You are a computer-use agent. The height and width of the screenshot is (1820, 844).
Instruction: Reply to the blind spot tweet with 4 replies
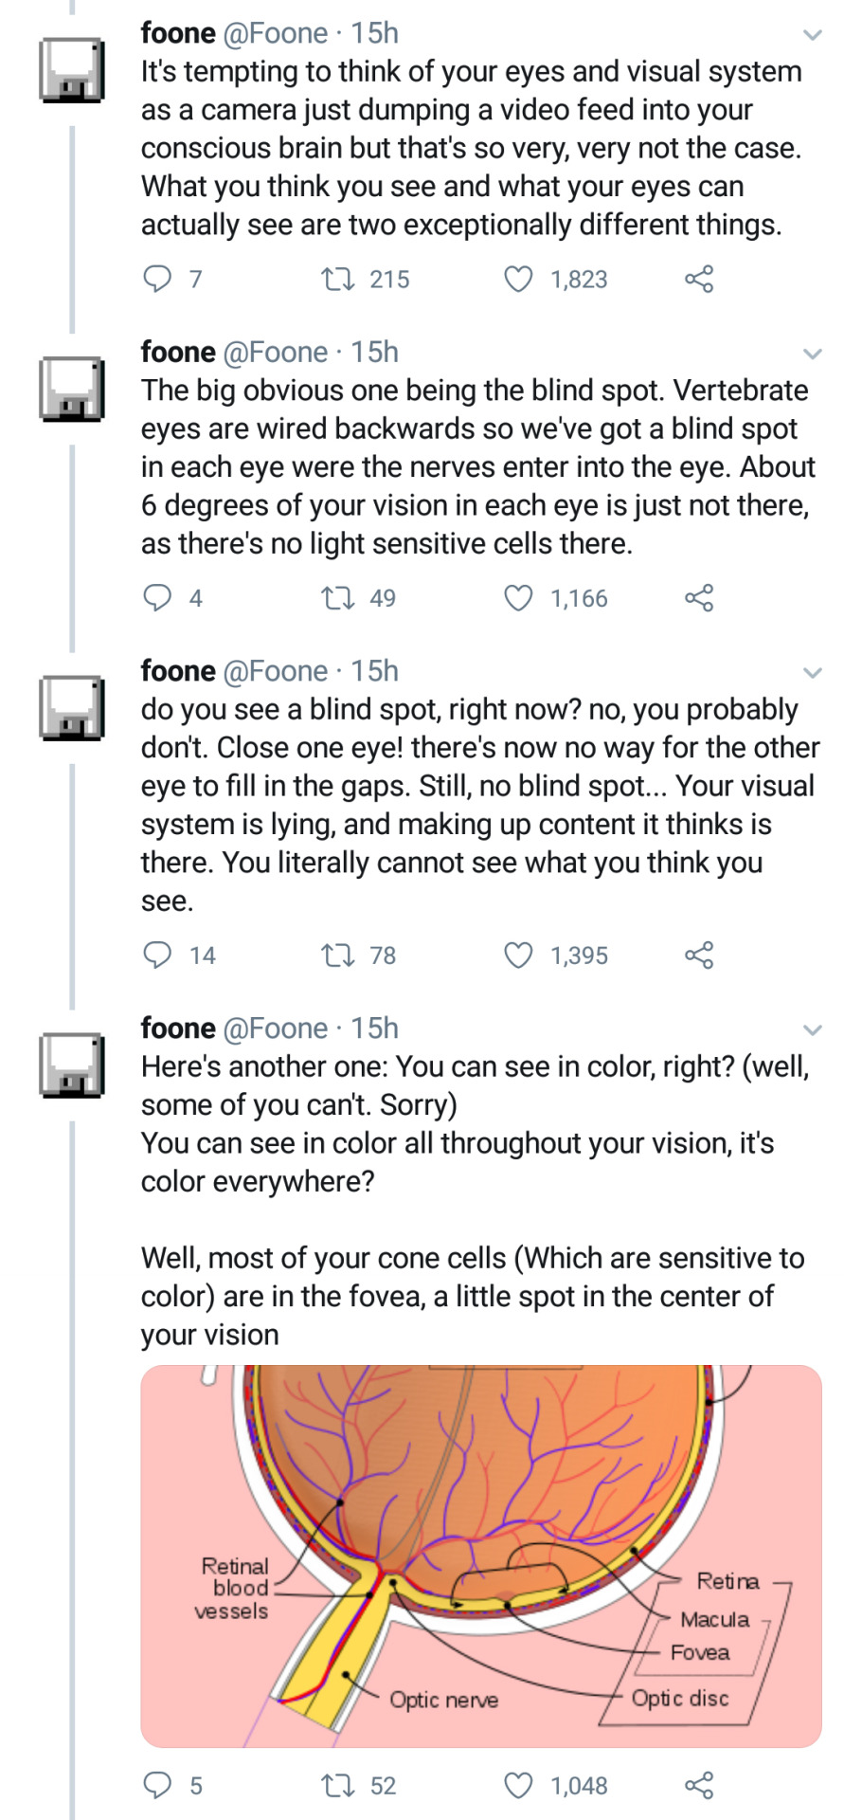coord(157,597)
